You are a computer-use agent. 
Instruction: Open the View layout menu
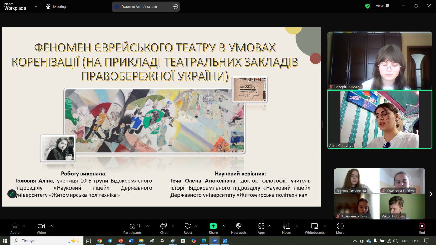[383, 6]
